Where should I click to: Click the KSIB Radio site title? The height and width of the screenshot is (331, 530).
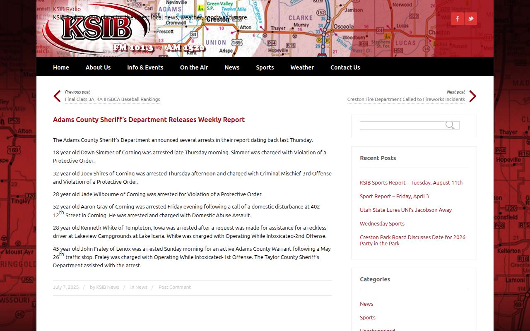click(x=67, y=9)
